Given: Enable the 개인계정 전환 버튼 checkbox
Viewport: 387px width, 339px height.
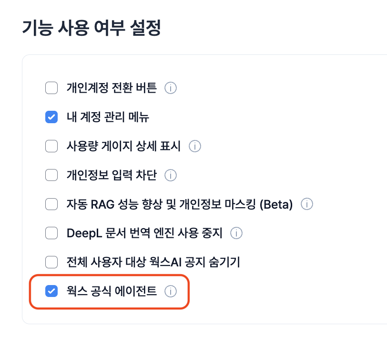Looking at the screenshot, I should (x=51, y=88).
